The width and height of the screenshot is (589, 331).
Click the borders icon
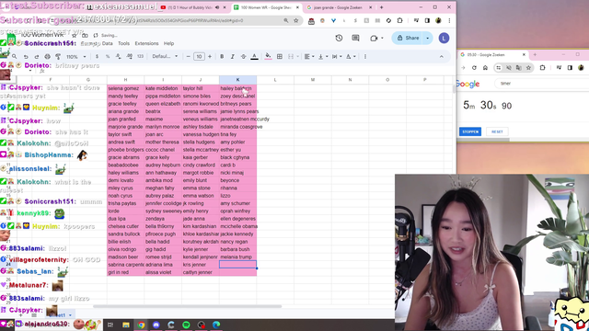[x=280, y=57]
